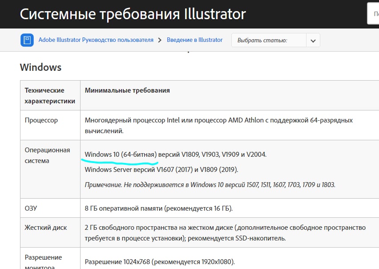
Task: Click Windows 10 (64-битная) version line
Action: pyautogui.click(x=175, y=155)
